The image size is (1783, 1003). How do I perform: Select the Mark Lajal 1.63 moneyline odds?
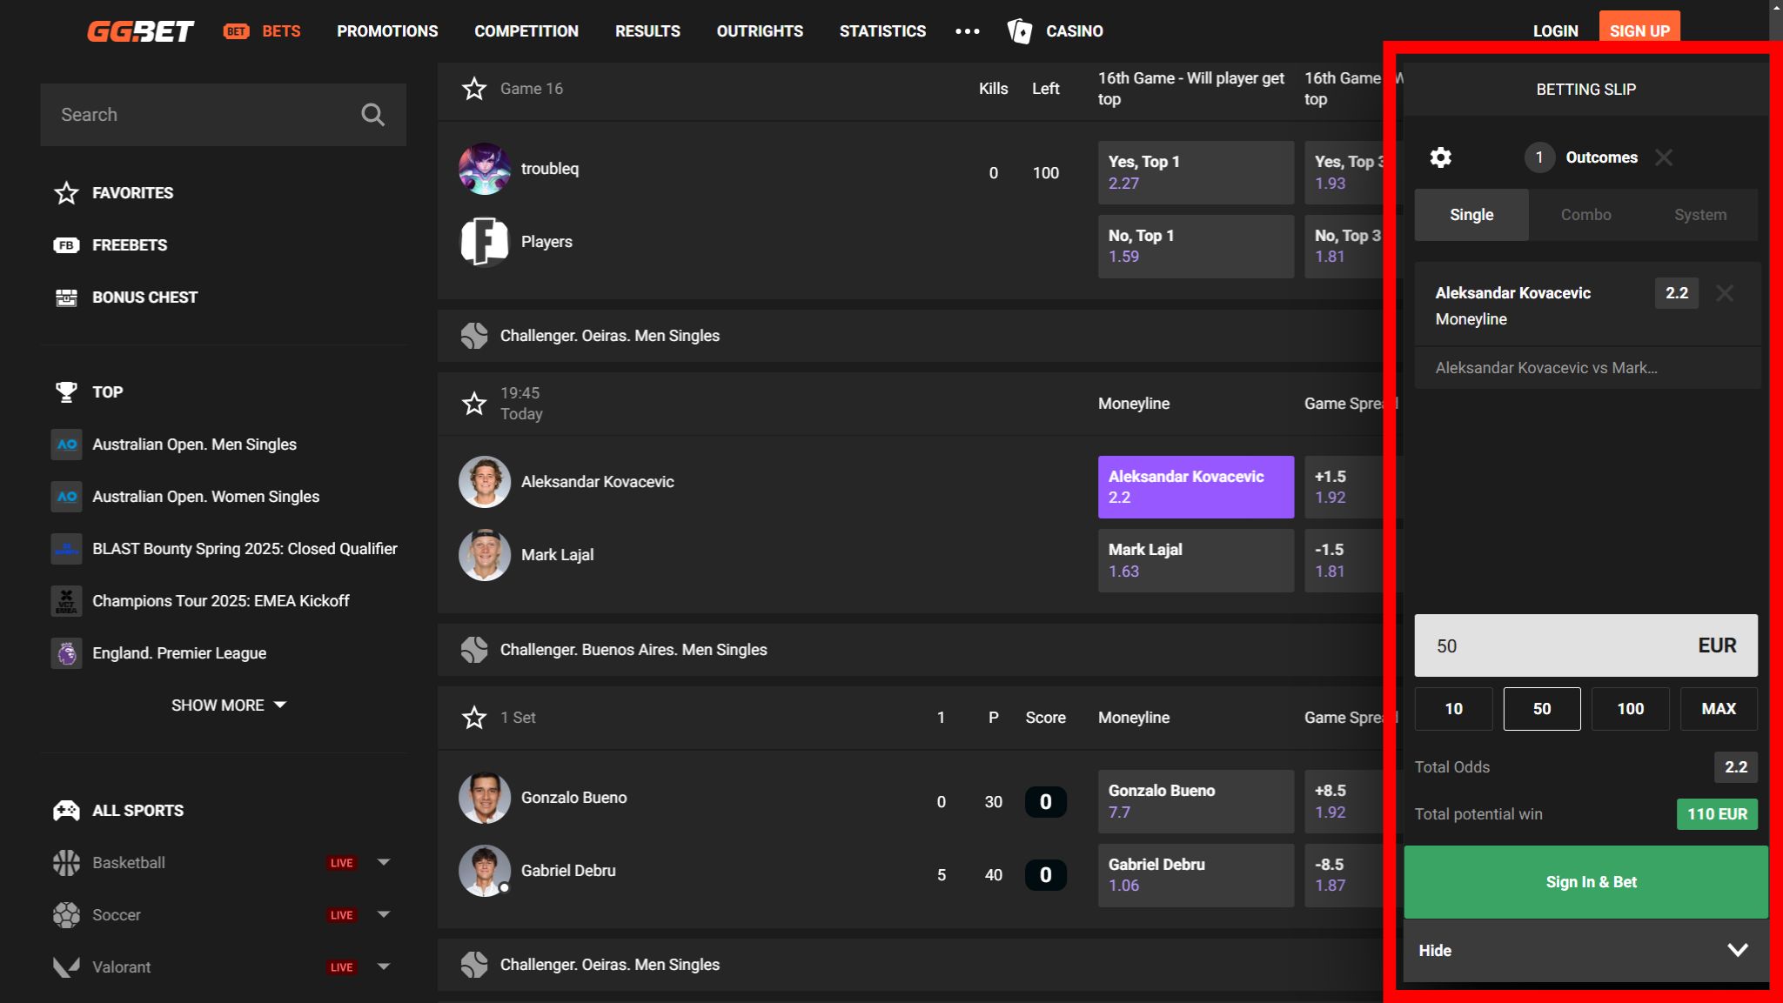[1196, 561]
